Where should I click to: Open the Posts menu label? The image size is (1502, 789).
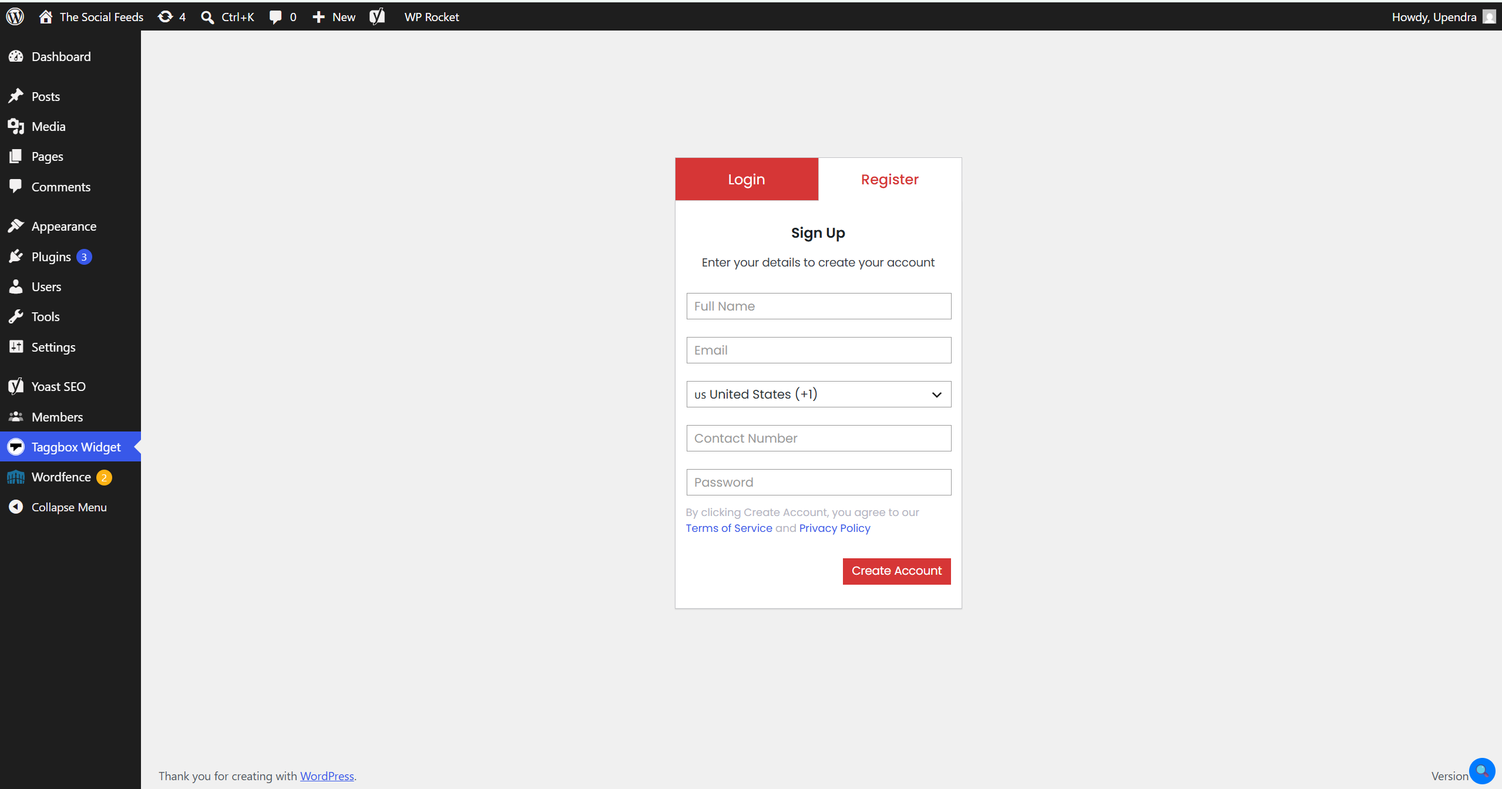[x=45, y=96]
